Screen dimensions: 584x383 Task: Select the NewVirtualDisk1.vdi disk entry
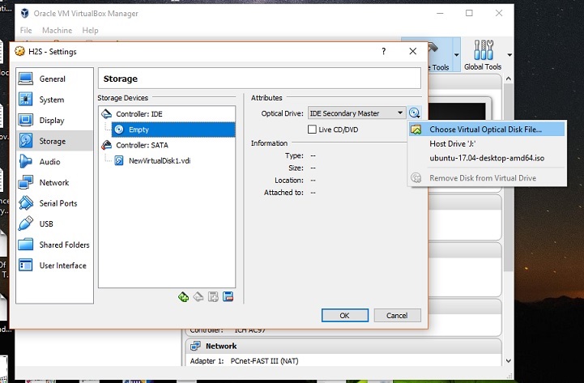click(160, 161)
